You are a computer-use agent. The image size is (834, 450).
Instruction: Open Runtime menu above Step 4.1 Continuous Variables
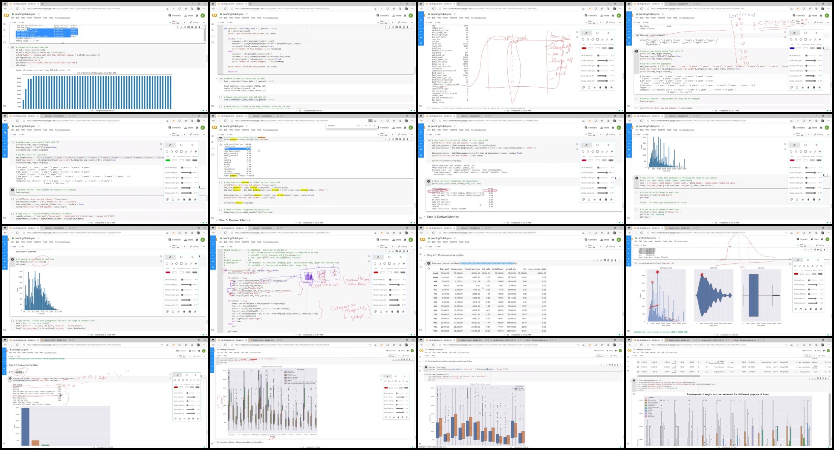[x=453, y=242]
